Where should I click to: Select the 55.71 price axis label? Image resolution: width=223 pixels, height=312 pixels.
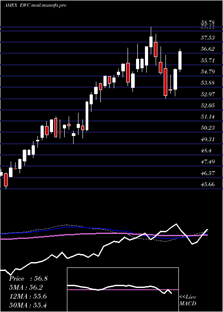[208, 60]
